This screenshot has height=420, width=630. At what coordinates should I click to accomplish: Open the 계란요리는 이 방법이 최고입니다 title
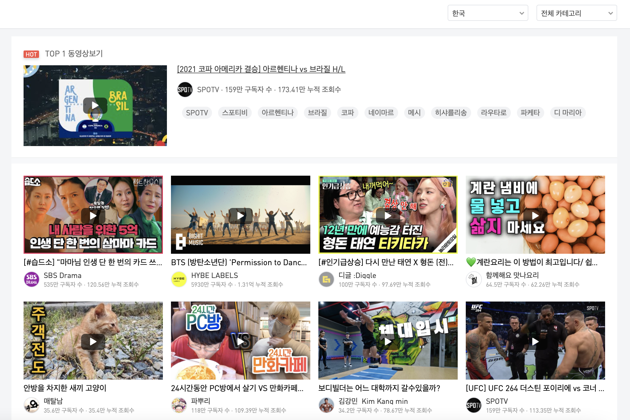532,262
